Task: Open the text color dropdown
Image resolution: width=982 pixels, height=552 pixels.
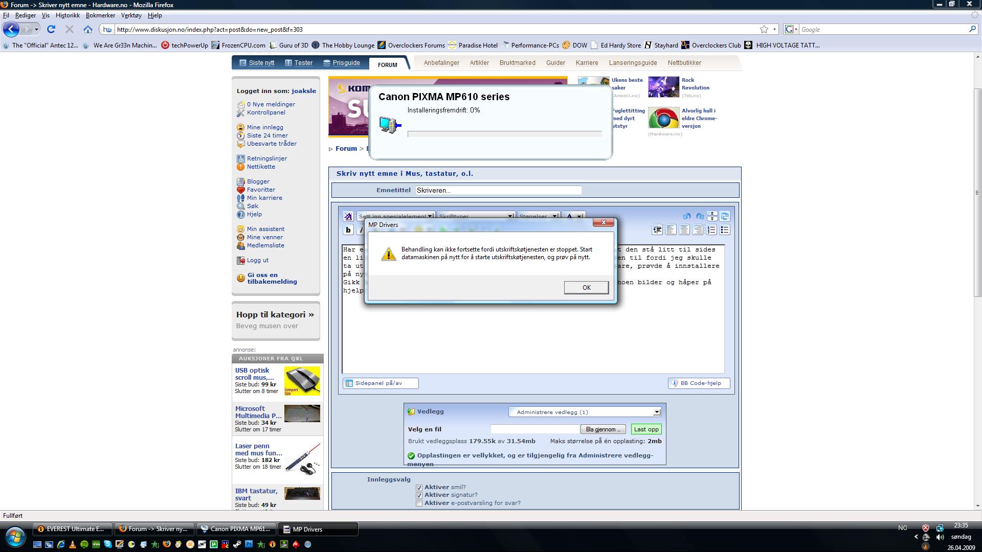Action: (x=573, y=216)
